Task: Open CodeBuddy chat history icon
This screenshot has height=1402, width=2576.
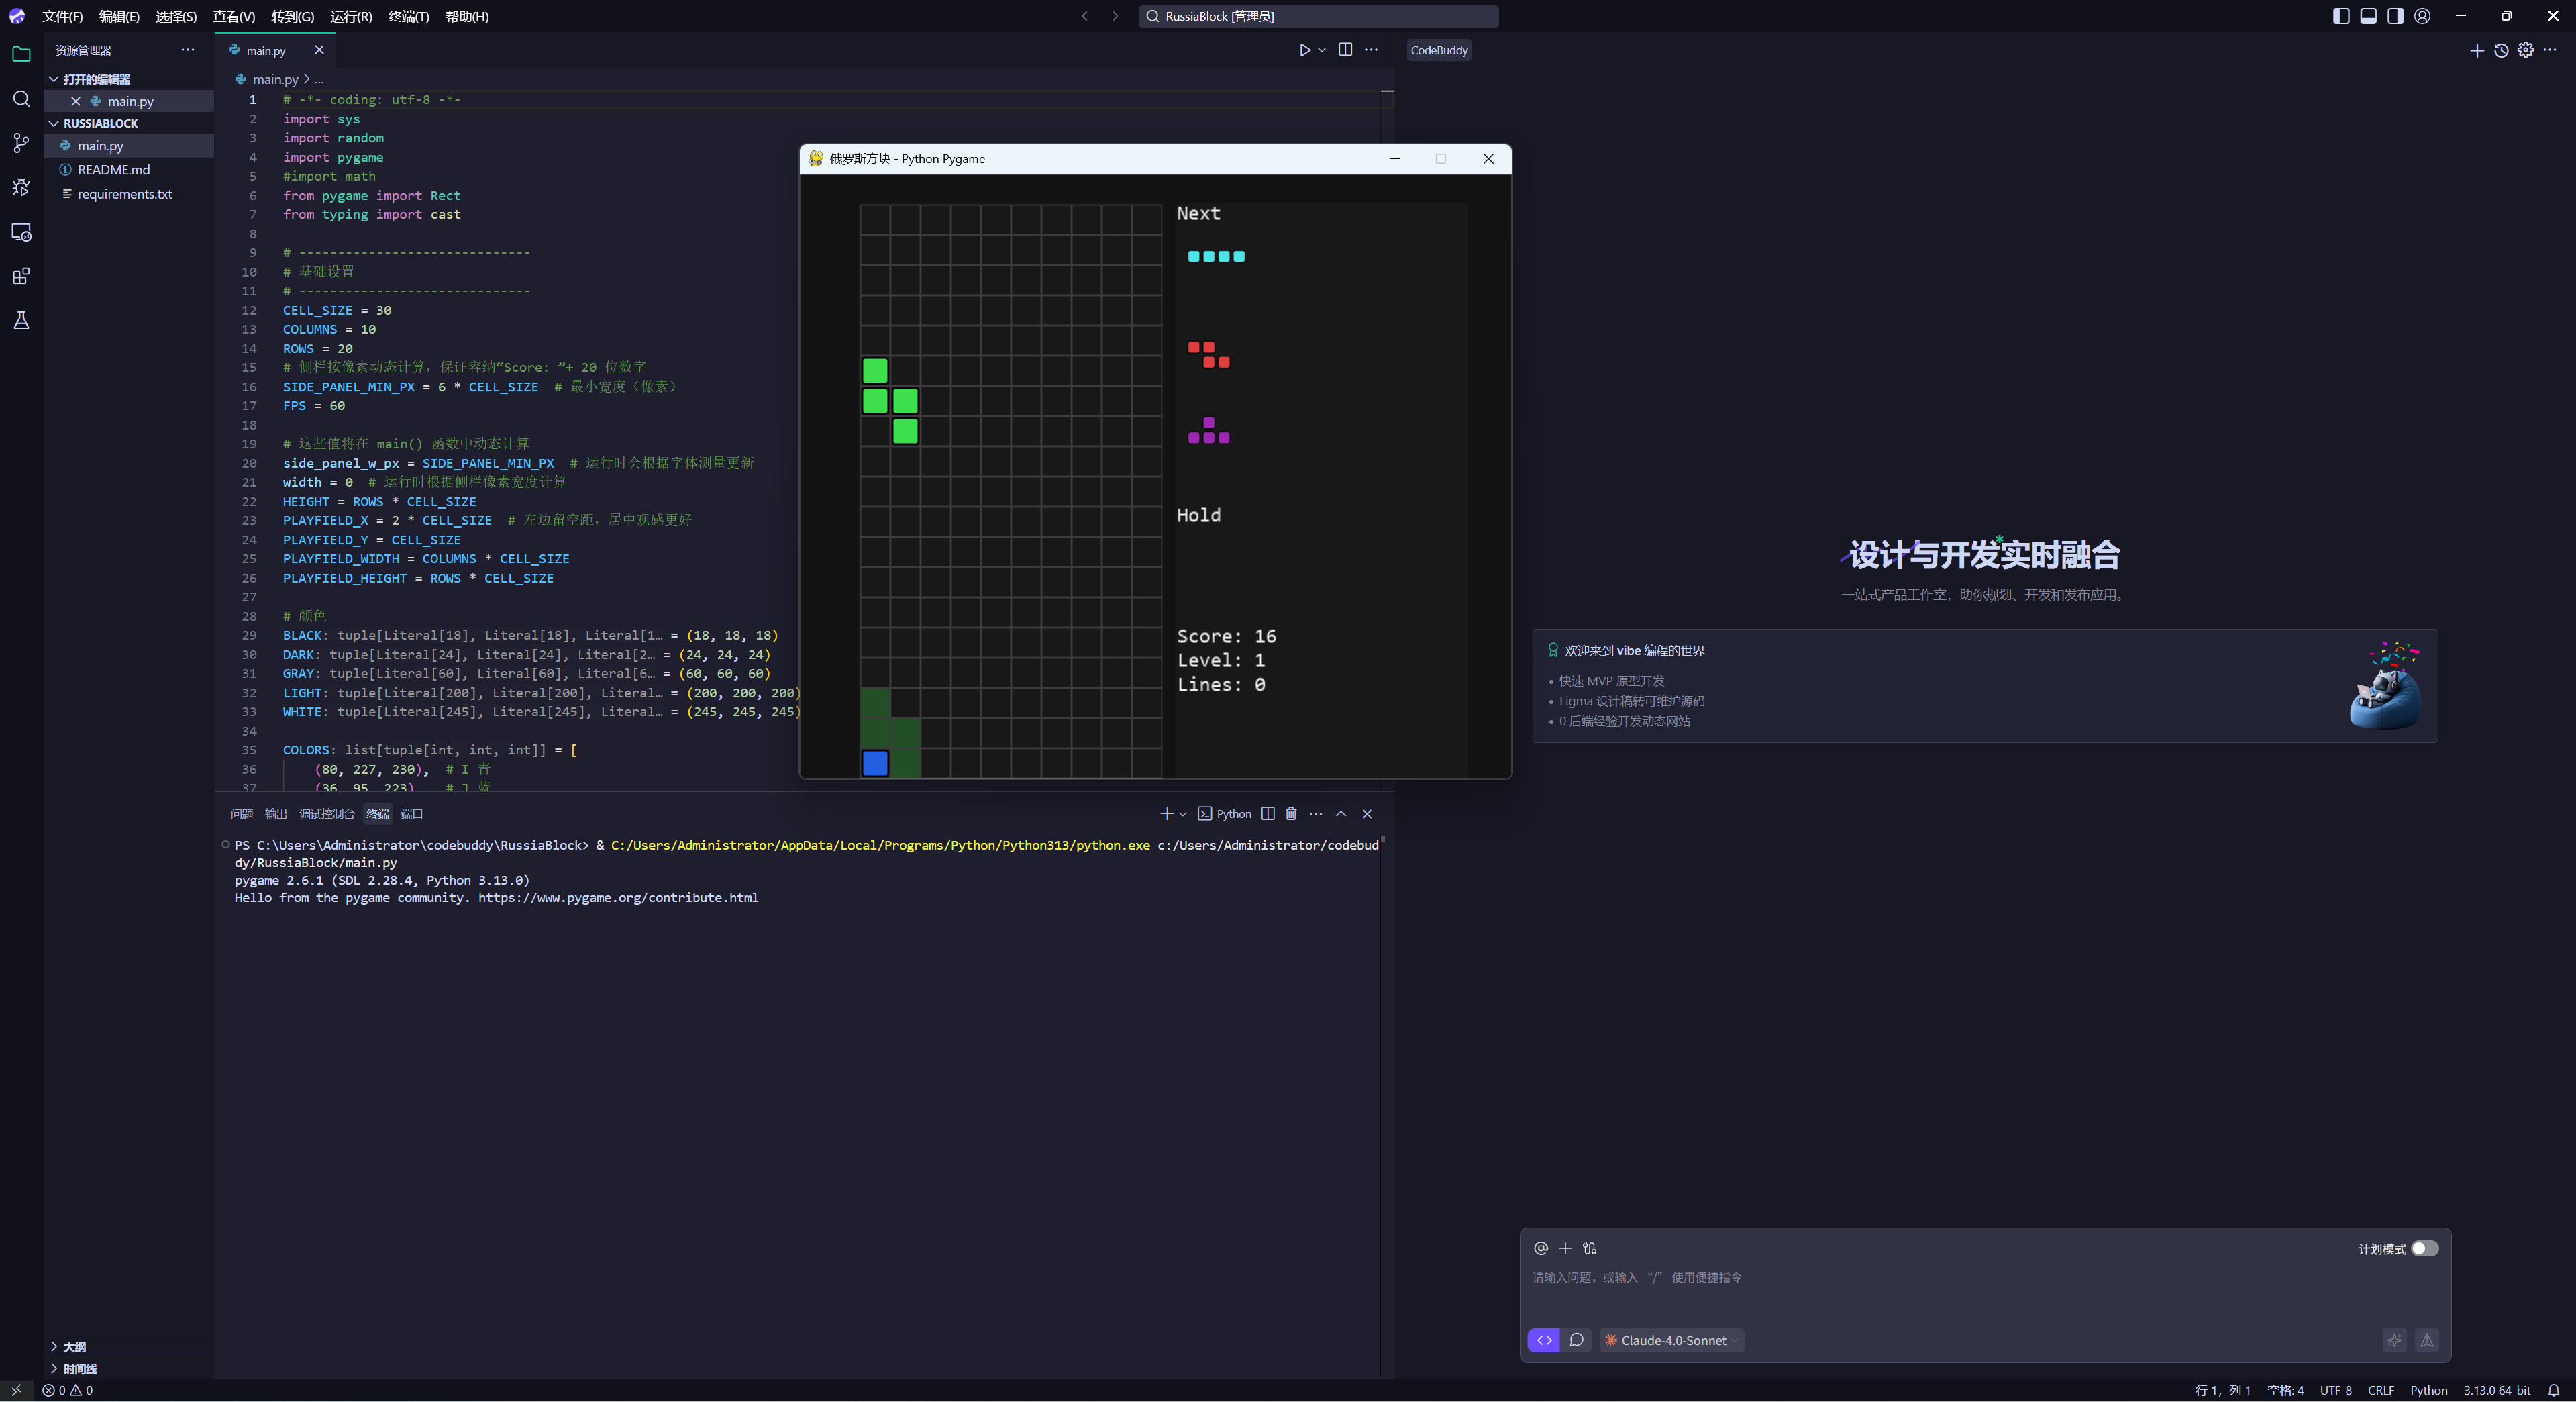Action: (2501, 50)
